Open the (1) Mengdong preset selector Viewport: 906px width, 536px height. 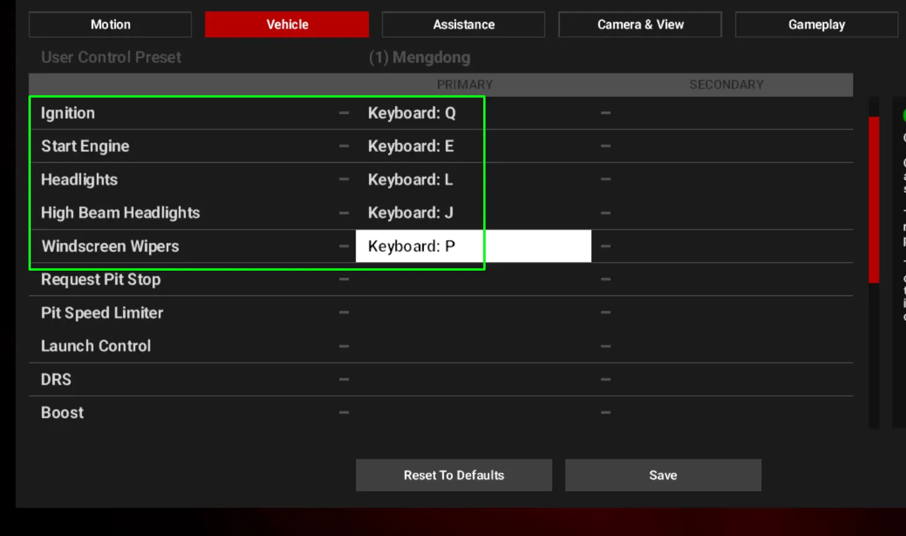pos(420,57)
